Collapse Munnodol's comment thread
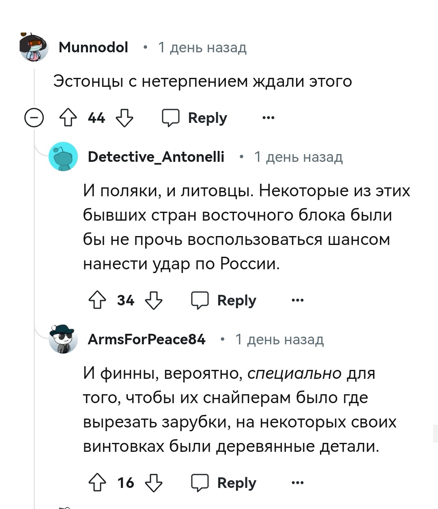The height and width of the screenshot is (509, 438). pos(34,118)
